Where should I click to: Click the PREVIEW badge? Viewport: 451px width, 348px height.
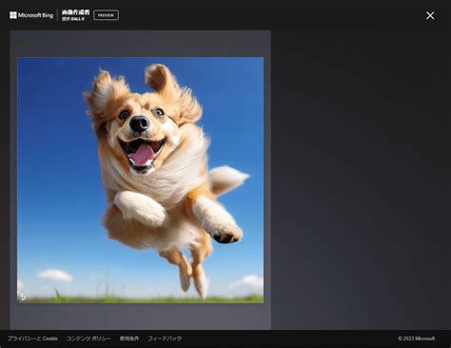[106, 15]
